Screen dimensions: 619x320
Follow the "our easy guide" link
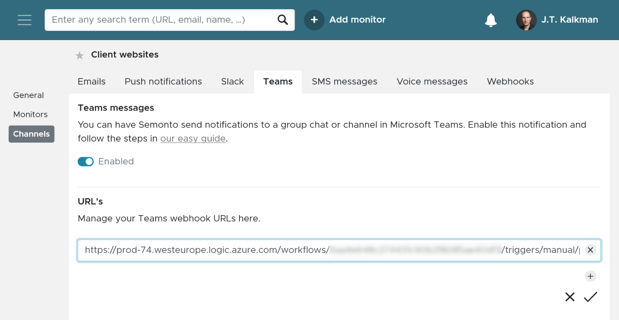(193, 139)
